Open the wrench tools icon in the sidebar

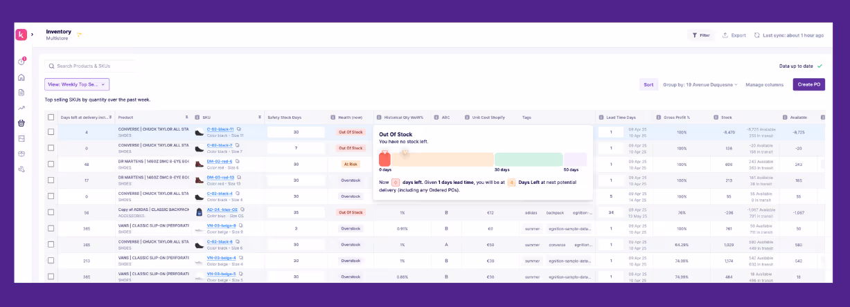click(x=21, y=169)
